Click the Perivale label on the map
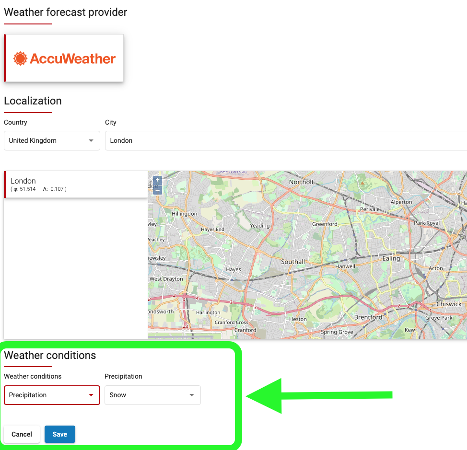The height and width of the screenshot is (450, 467). (370, 209)
